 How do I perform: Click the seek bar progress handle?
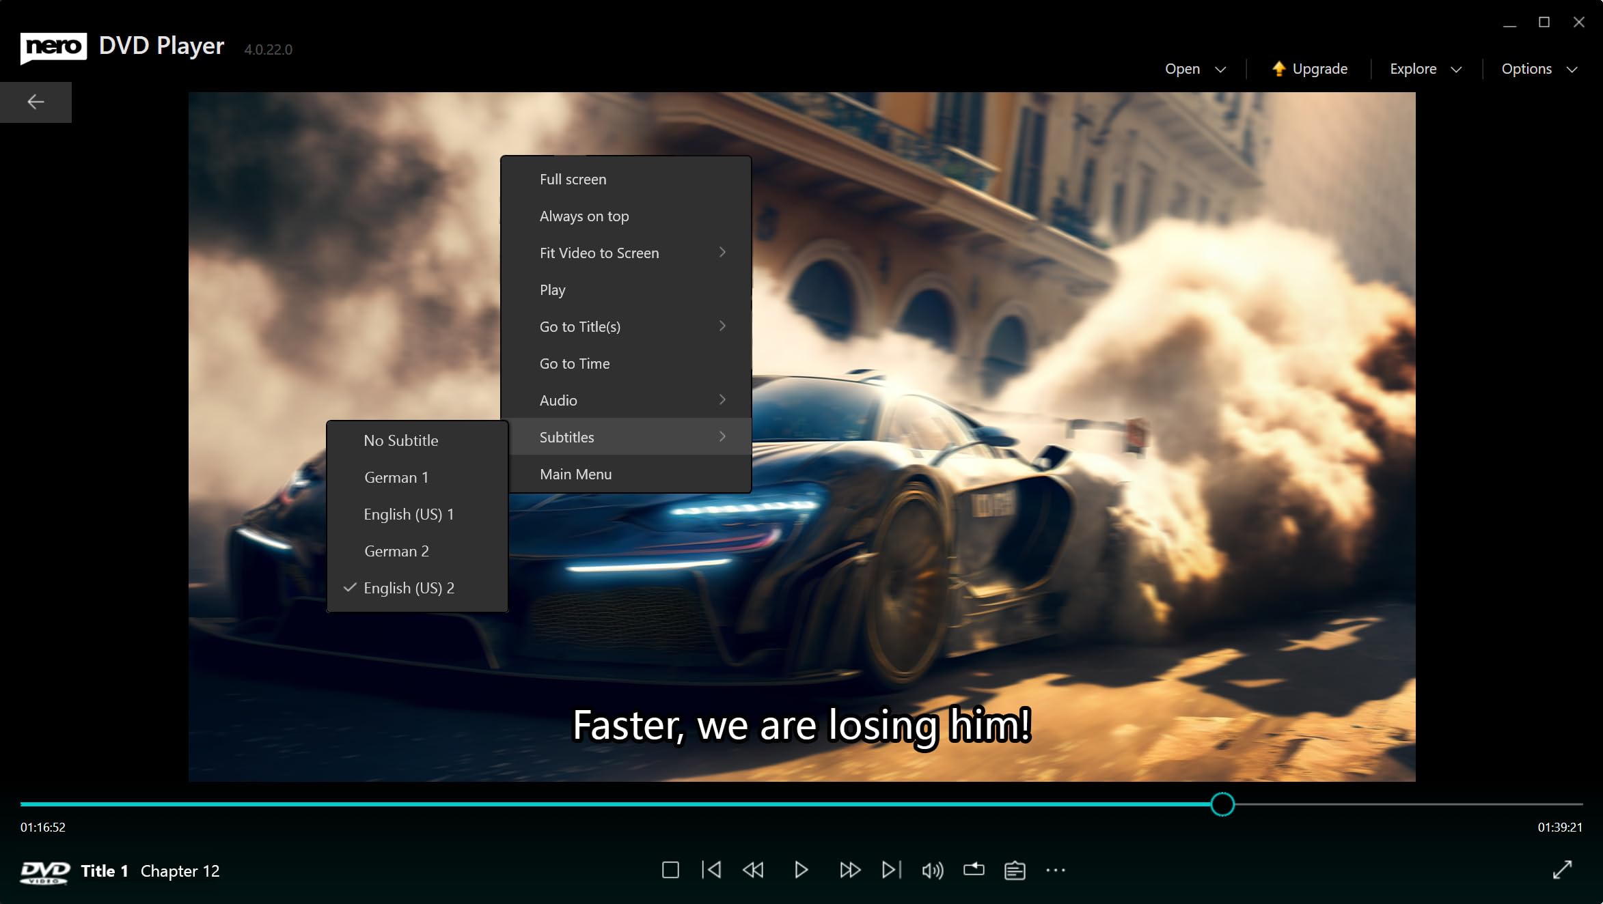tap(1222, 804)
